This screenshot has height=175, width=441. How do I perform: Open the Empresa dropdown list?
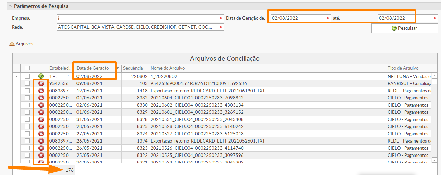point(216,18)
